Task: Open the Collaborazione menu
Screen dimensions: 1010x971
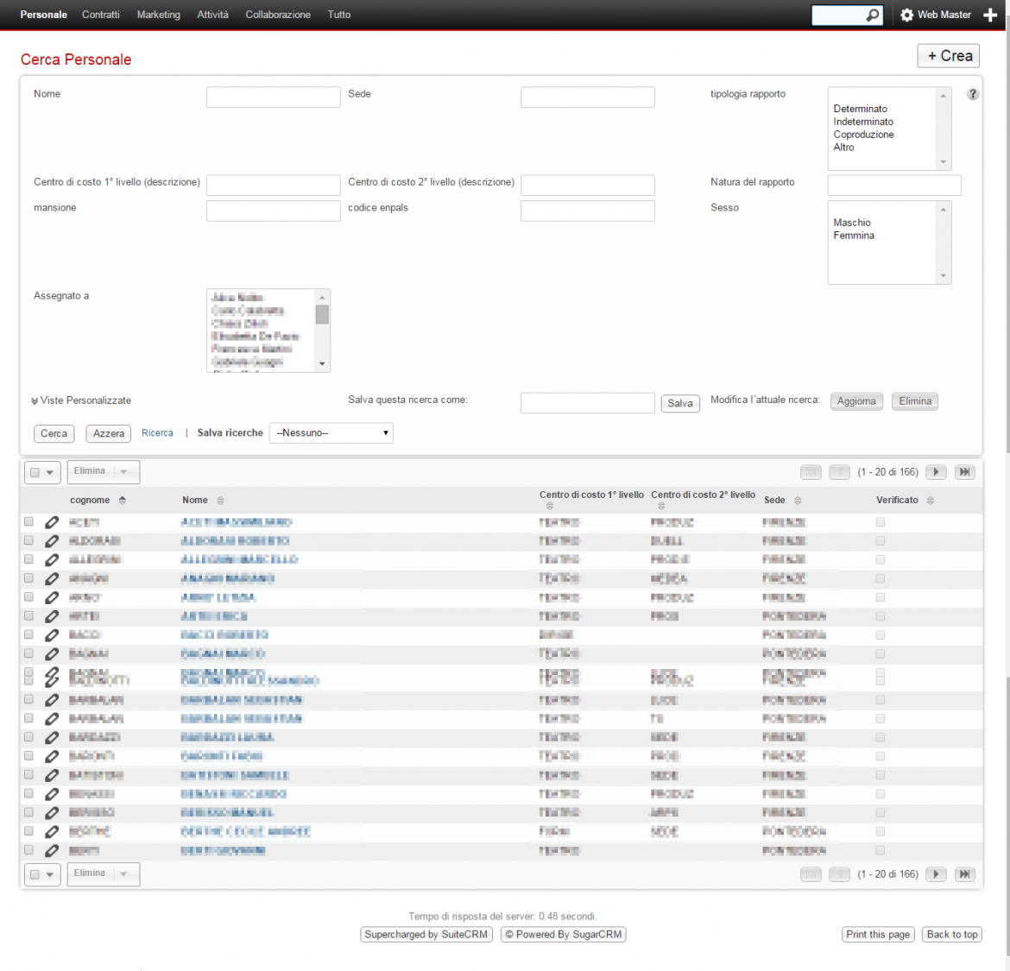Action: point(278,15)
